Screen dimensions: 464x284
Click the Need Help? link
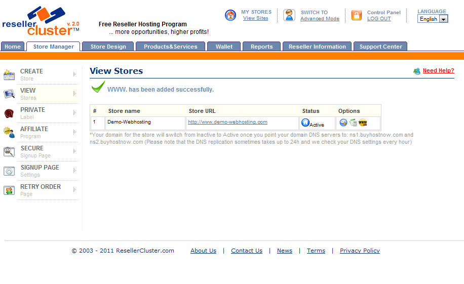click(x=439, y=70)
